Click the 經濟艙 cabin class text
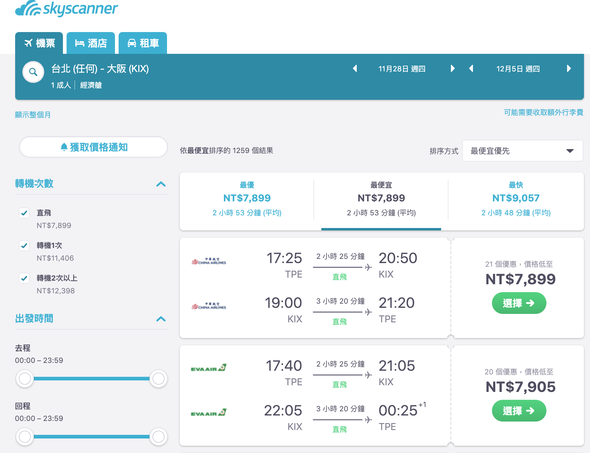Viewport: 590px width, 453px height. [91, 85]
